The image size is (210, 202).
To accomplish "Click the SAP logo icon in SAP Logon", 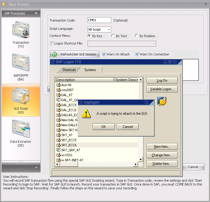I will coord(162,101).
